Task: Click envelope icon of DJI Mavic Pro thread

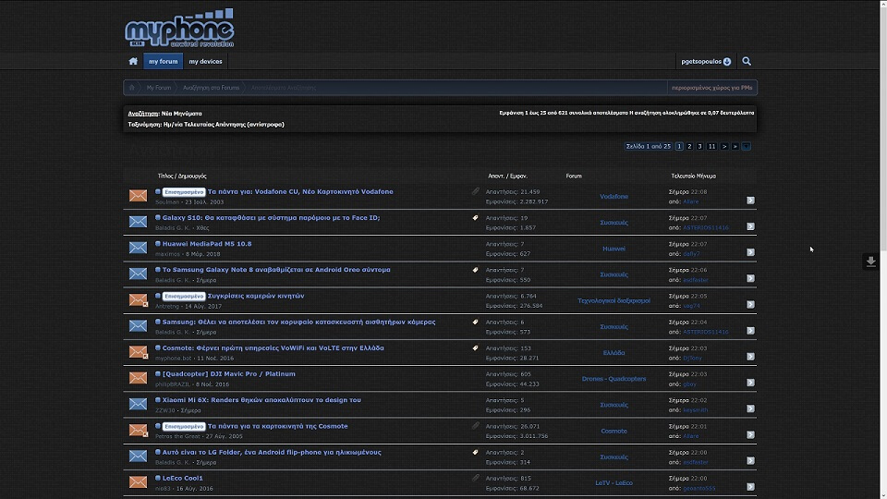Action: (x=138, y=378)
